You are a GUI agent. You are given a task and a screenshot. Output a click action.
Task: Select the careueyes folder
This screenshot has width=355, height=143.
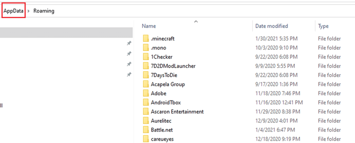coord(163,139)
